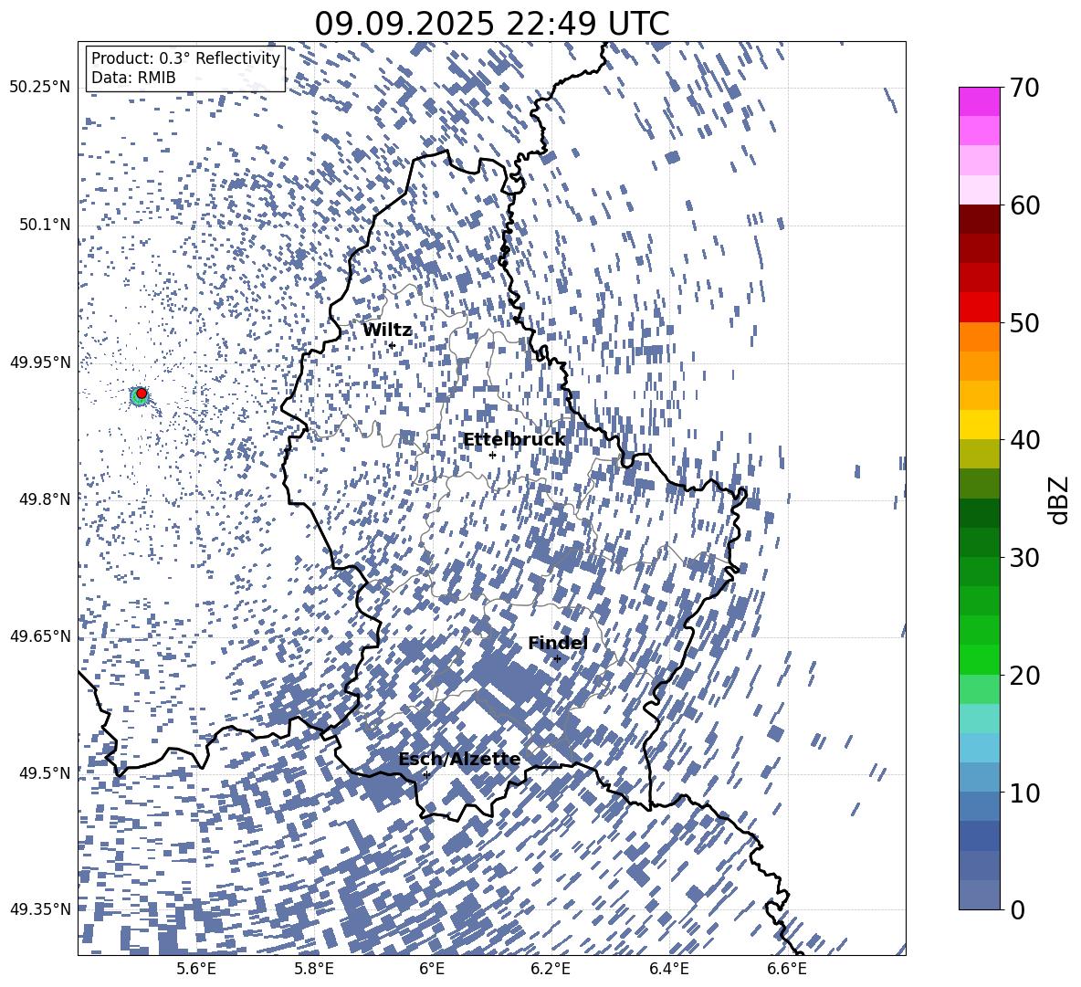The width and height of the screenshot is (1081, 987).
Task: Click the colorbar label 20
Action: pyautogui.click(x=1024, y=675)
